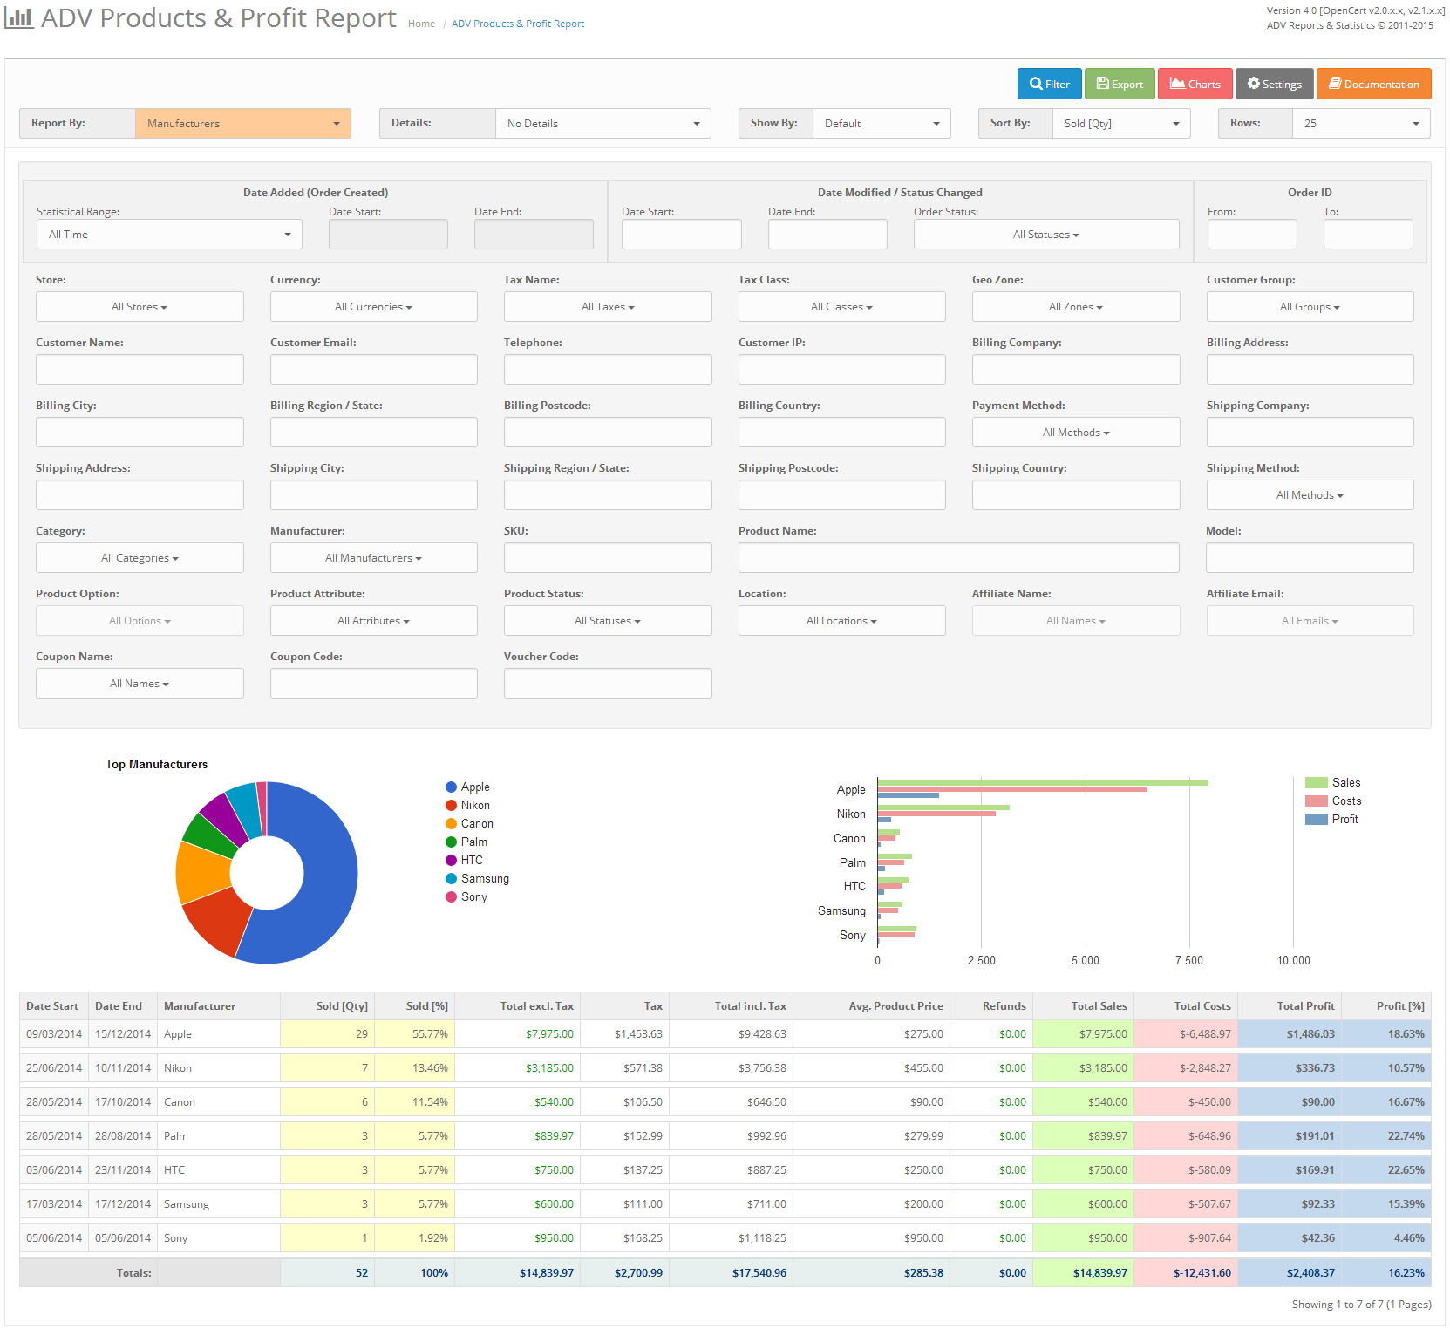Viewport: 1450px width, 1329px height.
Task: Focus the Customer Email text field
Action: click(x=373, y=370)
